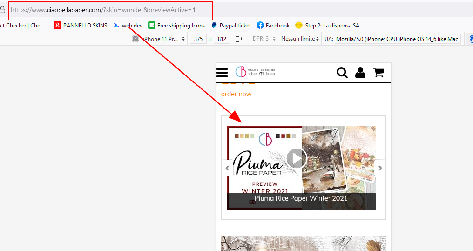Open the Checker bookmark

pos(22,26)
